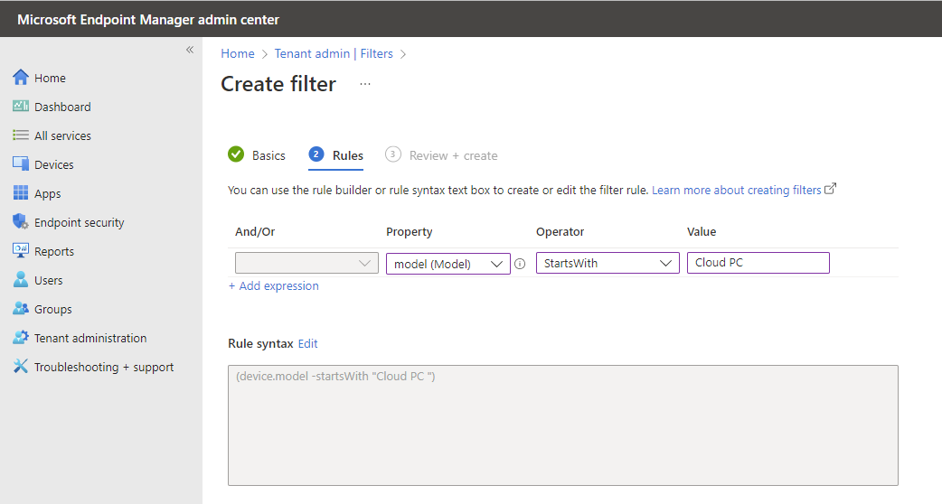Viewport: 942px width, 504px height.
Task: Open the ellipsis menu next to Create filter
Action: click(364, 84)
